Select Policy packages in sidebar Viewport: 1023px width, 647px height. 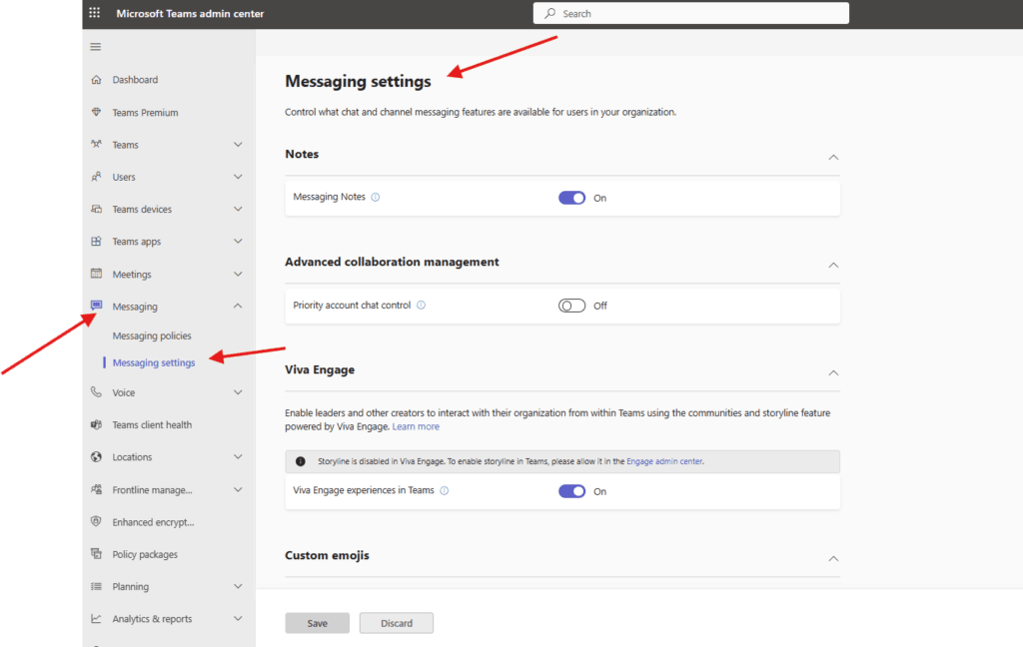(x=145, y=554)
